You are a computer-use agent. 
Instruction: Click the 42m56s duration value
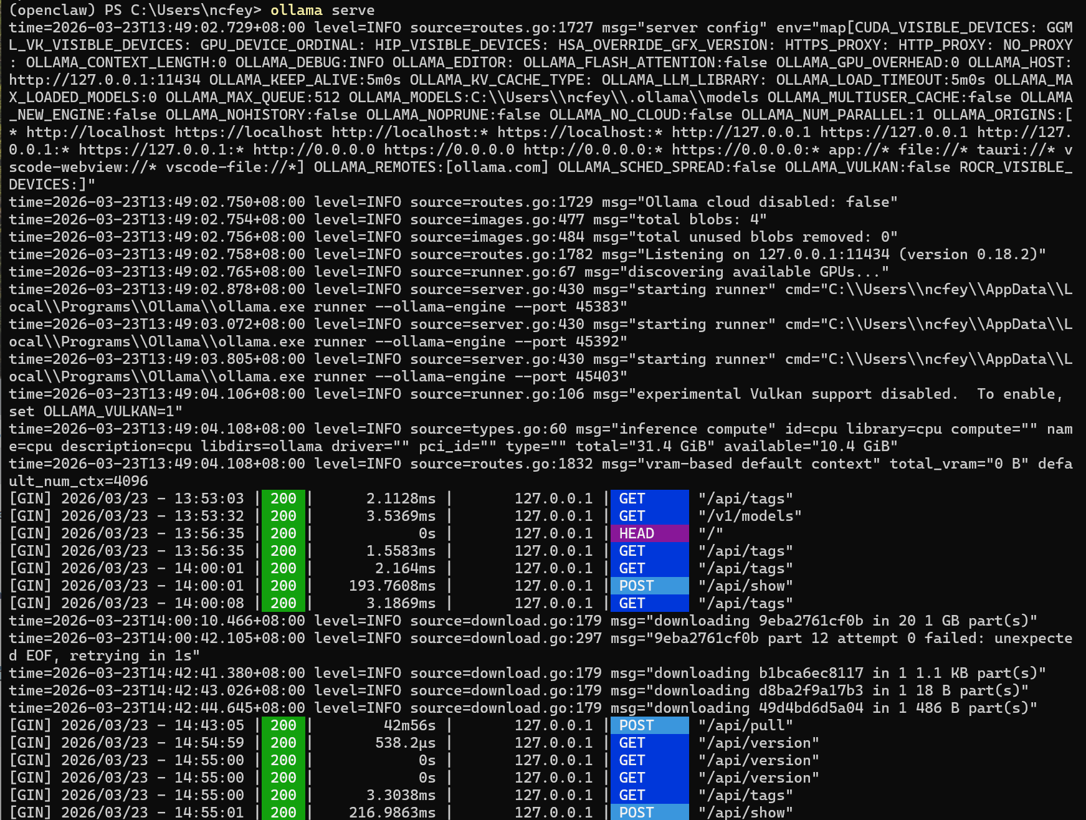click(410, 725)
